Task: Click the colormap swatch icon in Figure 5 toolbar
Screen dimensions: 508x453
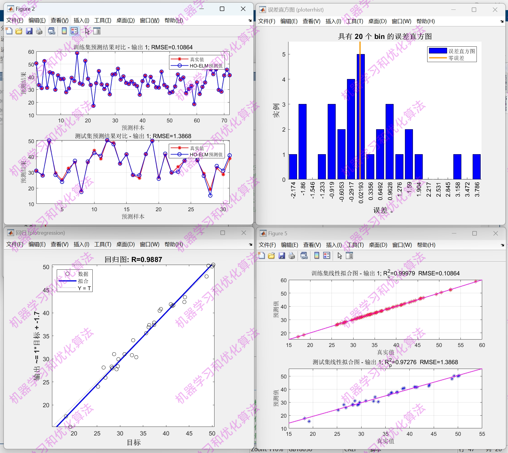Action: (x=316, y=255)
